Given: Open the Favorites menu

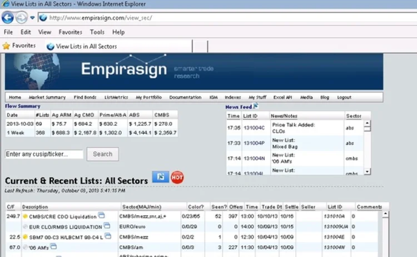Looking at the screenshot, I should point(71,32).
